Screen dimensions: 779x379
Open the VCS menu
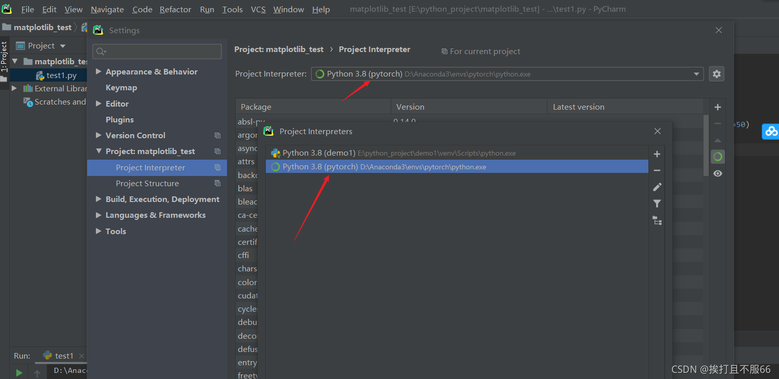(x=258, y=9)
